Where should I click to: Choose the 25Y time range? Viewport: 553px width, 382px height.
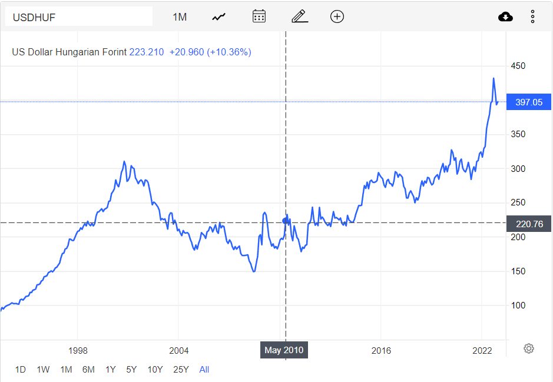click(181, 369)
